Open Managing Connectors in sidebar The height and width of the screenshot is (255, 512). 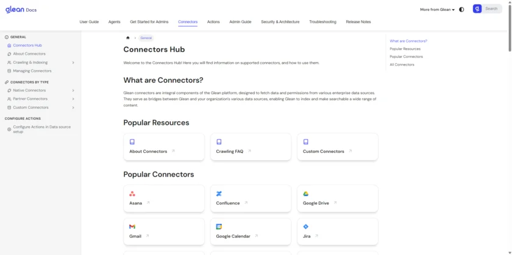click(32, 71)
